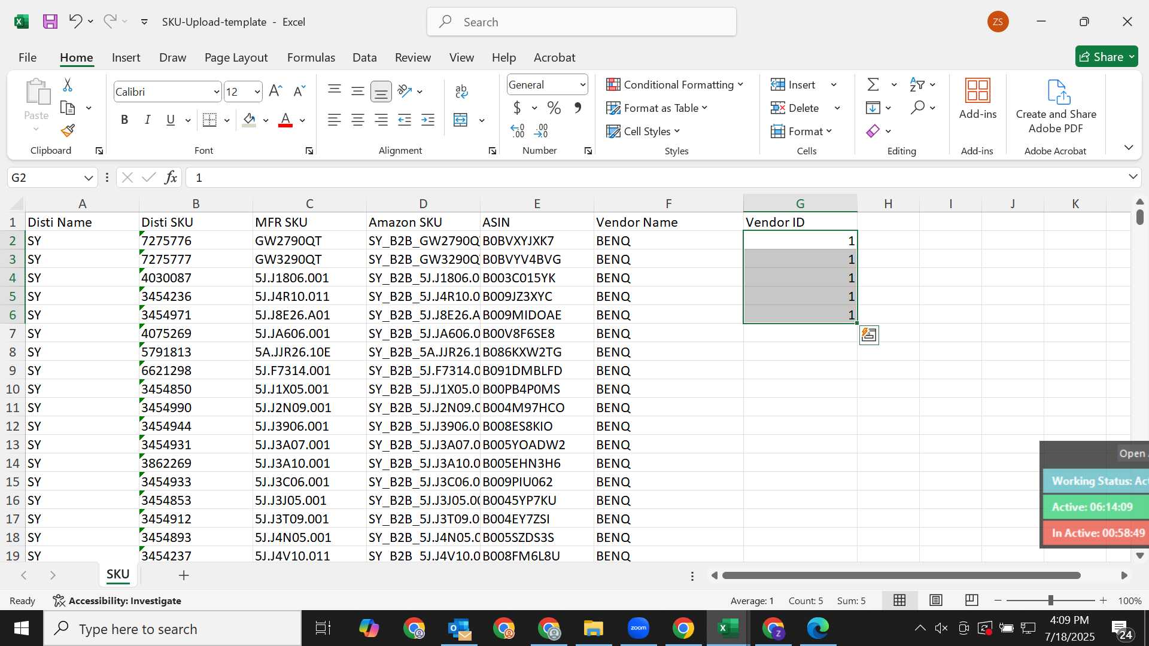Click Decrease Decimal icon

coord(541,130)
